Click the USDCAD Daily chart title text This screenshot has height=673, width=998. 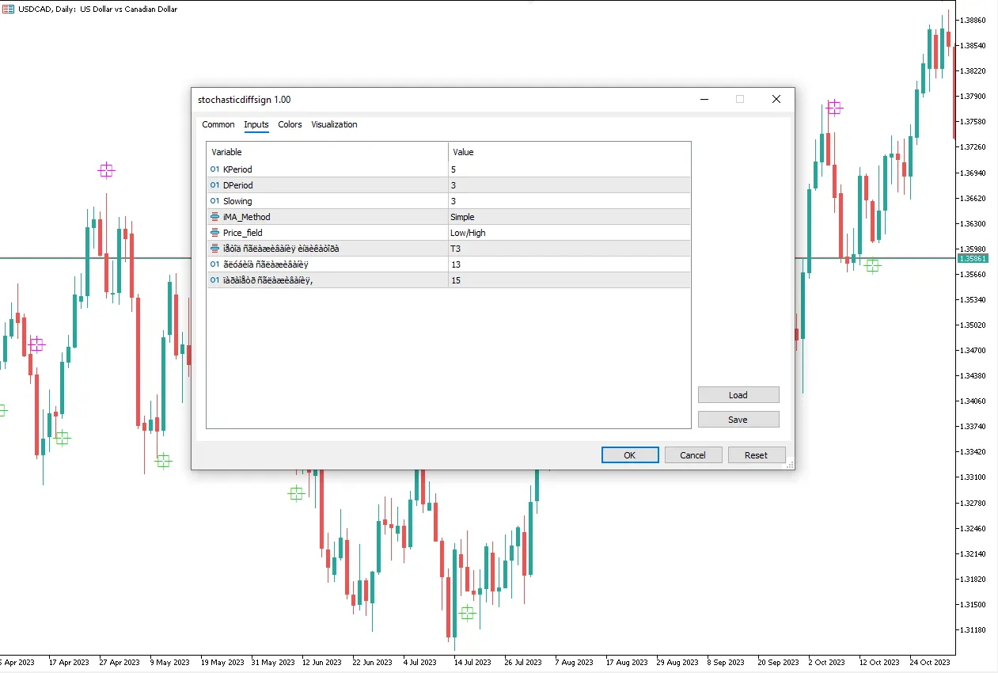click(98, 10)
